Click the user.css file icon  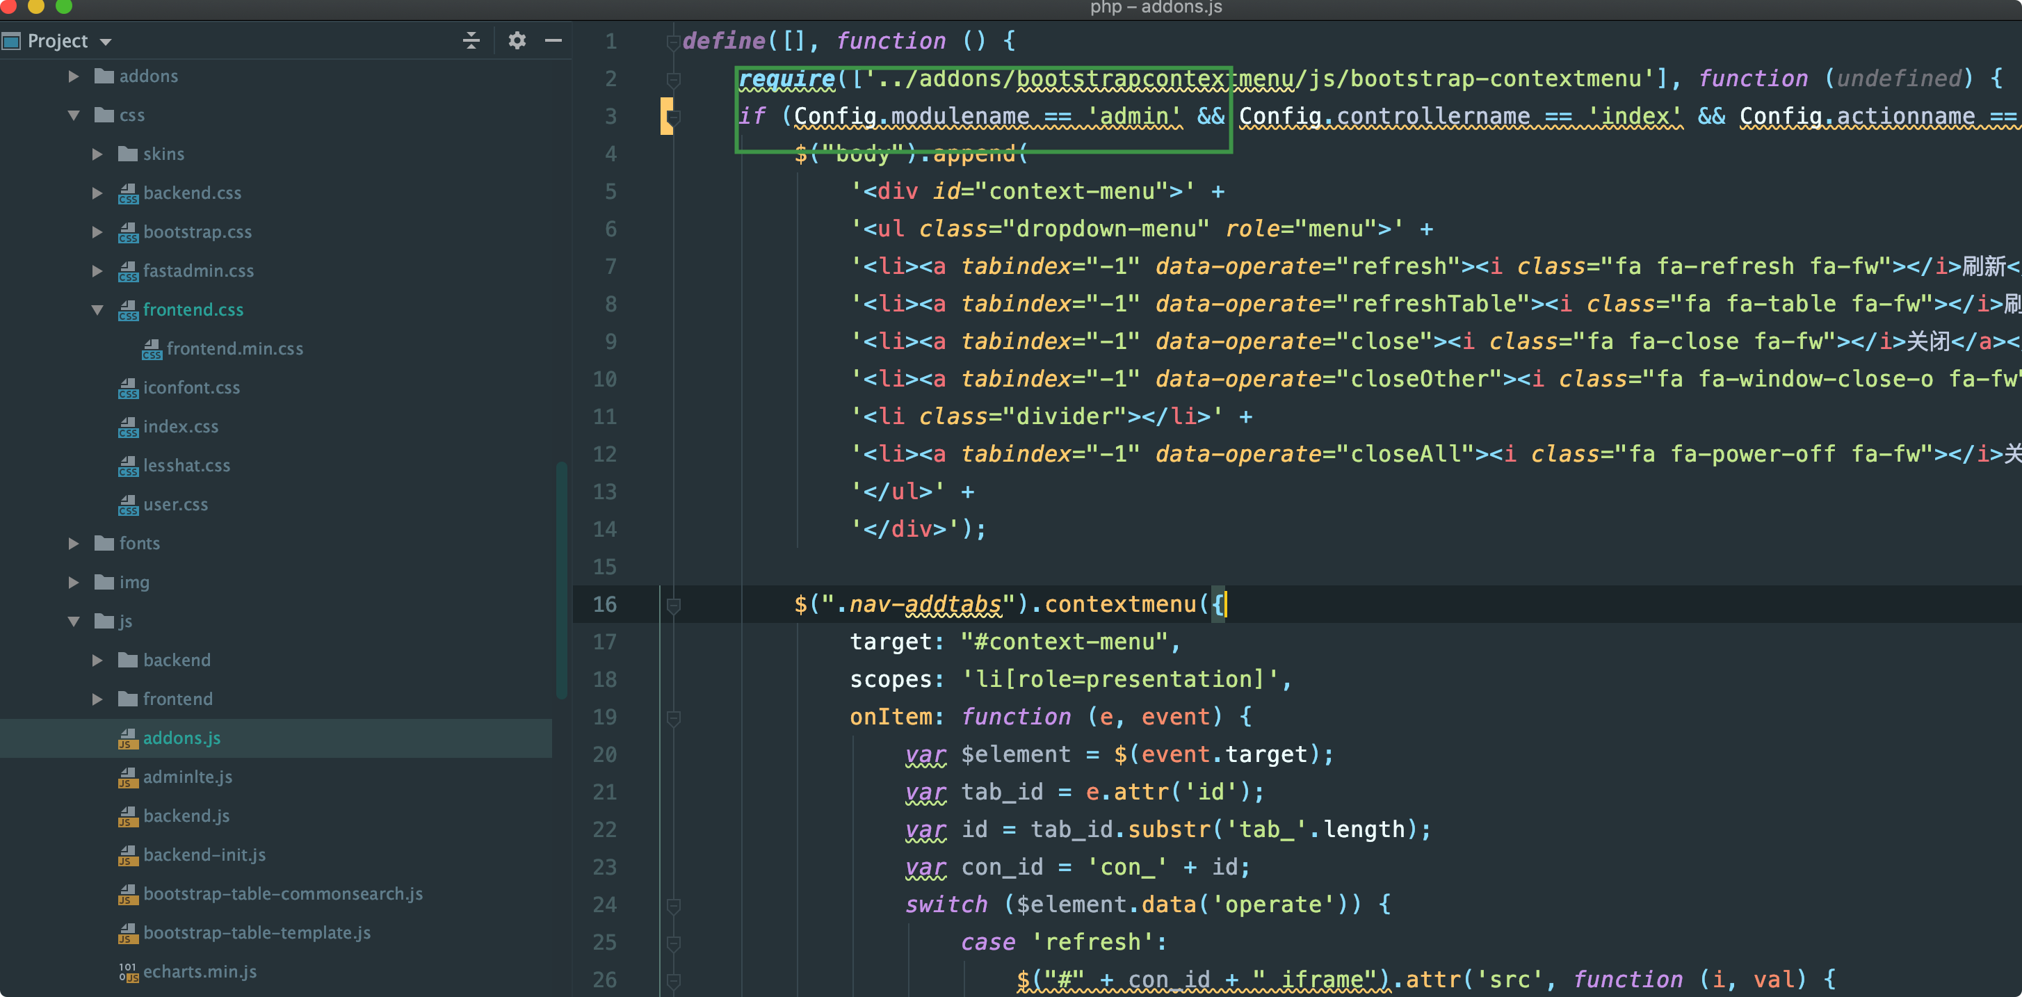128,505
